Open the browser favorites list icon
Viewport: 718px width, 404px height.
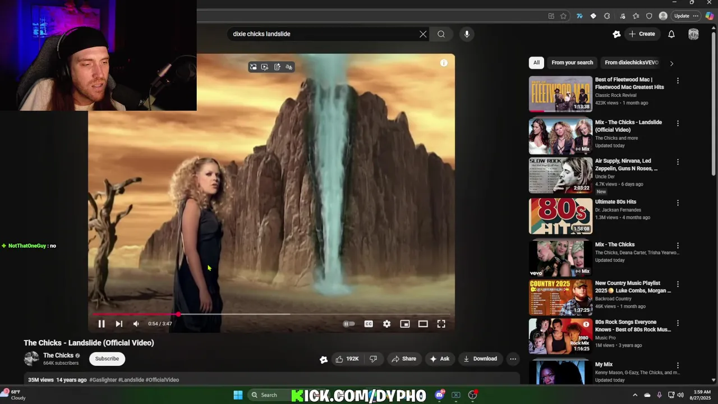pyautogui.click(x=636, y=16)
